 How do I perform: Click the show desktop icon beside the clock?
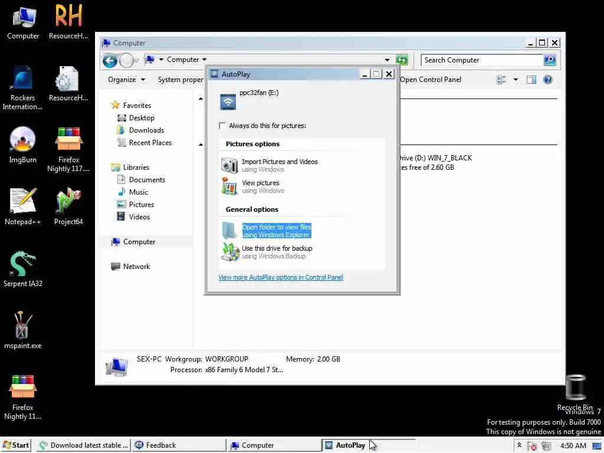597,446
